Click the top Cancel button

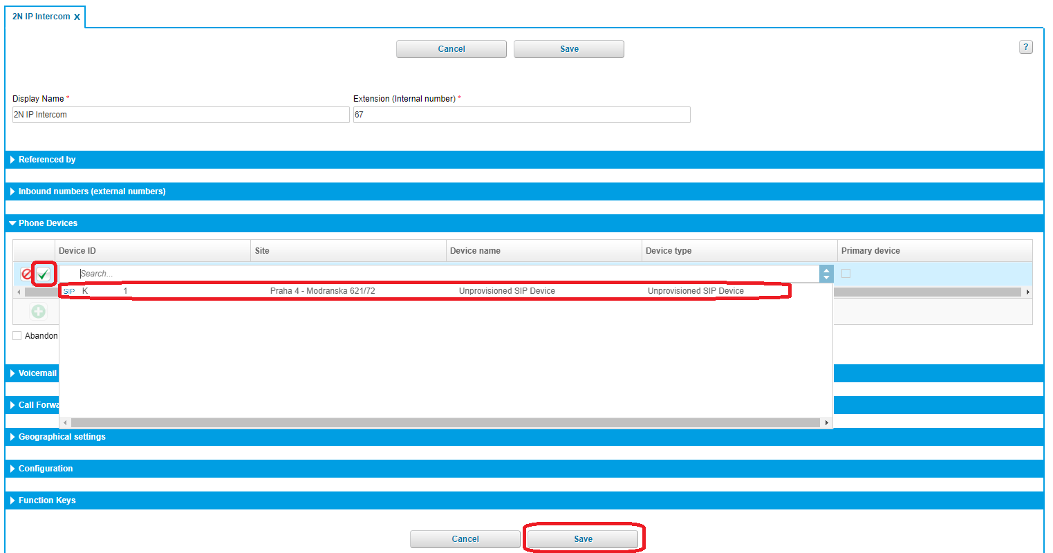(x=451, y=49)
